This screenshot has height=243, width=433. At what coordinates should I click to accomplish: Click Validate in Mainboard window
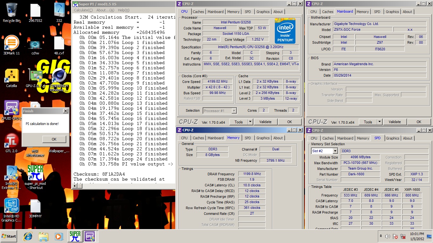pyautogui.click(x=395, y=122)
